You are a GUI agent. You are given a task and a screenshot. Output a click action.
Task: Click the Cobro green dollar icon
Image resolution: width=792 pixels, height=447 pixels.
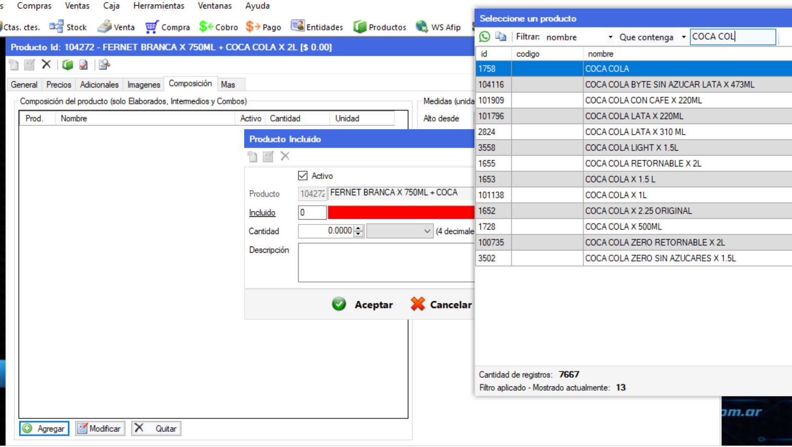click(206, 27)
